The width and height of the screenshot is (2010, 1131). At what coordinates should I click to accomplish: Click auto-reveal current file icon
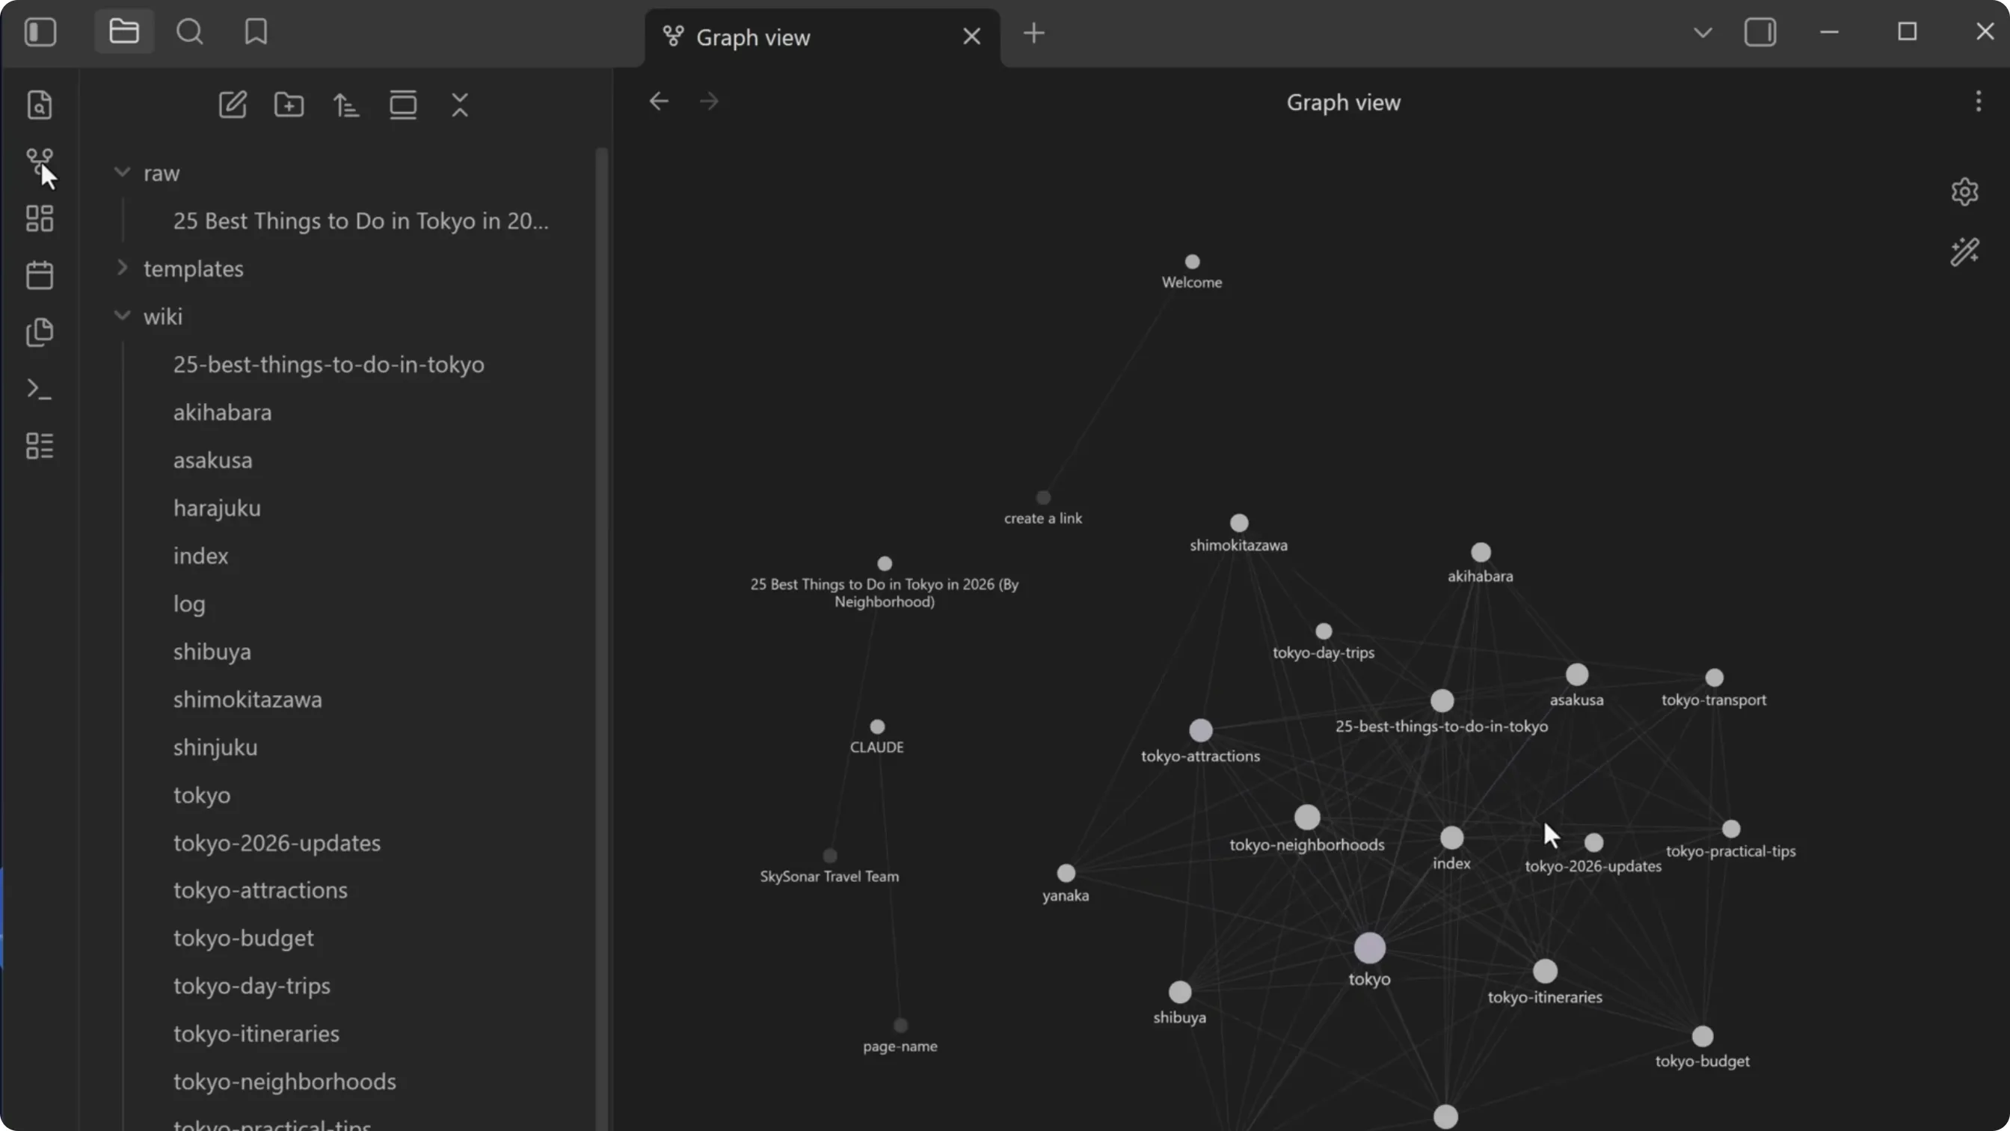[x=403, y=105]
